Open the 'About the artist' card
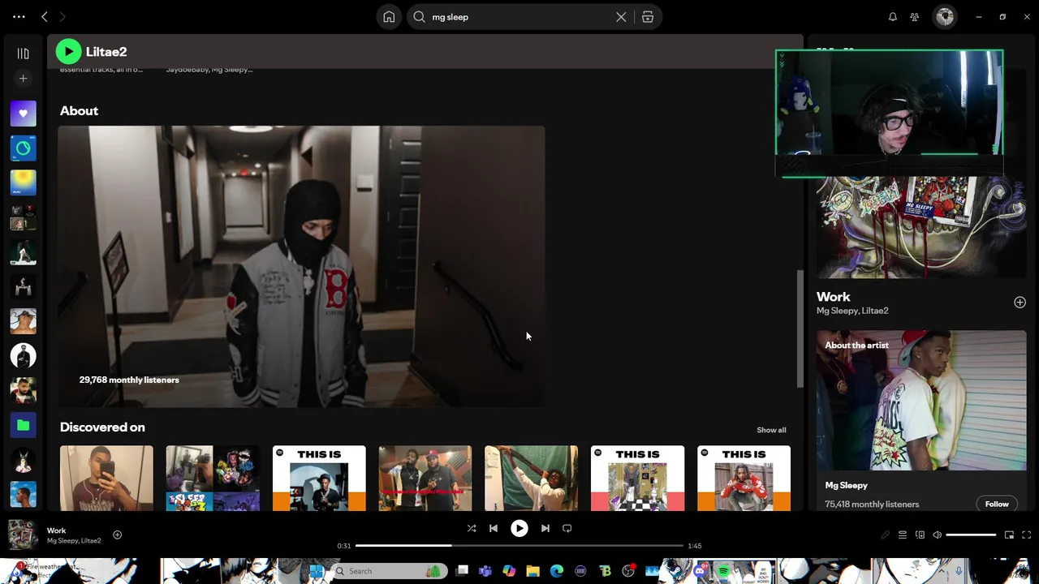The image size is (1039, 584). coord(921,422)
